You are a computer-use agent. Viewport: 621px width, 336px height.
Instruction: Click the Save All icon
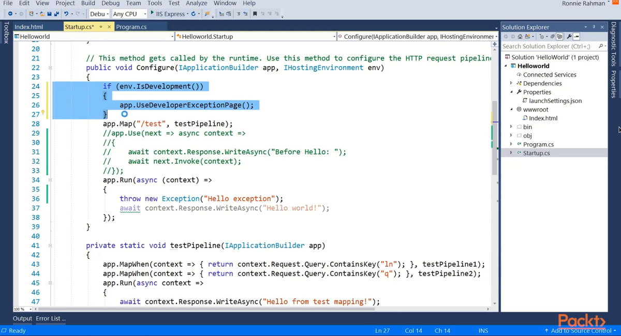pyautogui.click(x=56, y=13)
